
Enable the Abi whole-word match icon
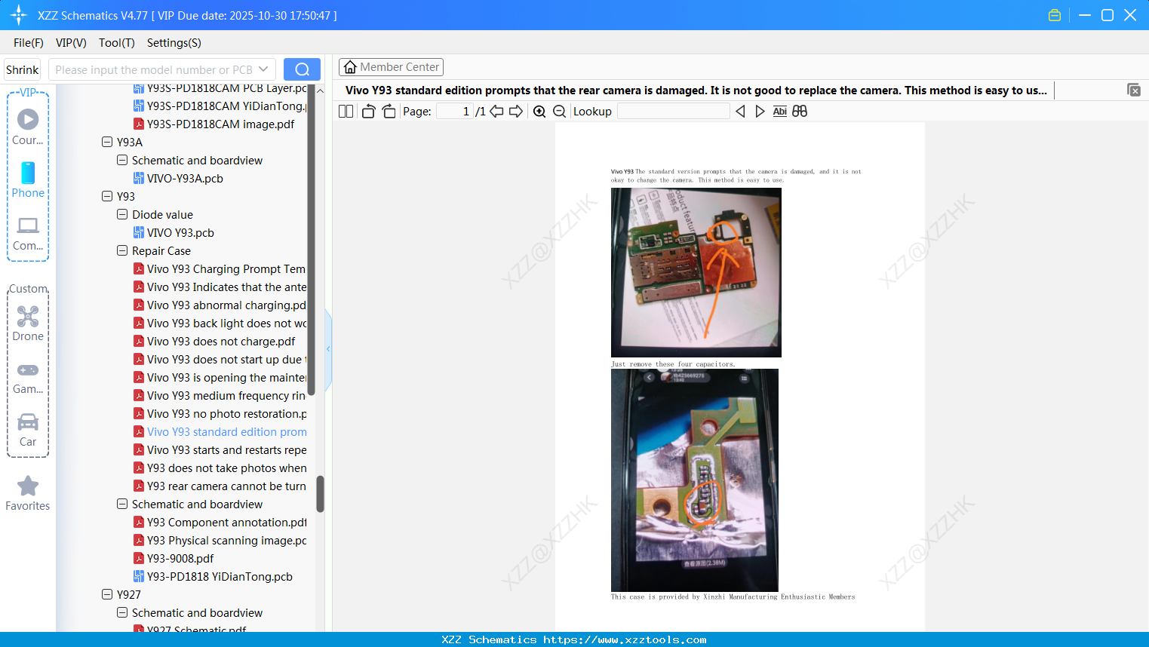(x=780, y=111)
